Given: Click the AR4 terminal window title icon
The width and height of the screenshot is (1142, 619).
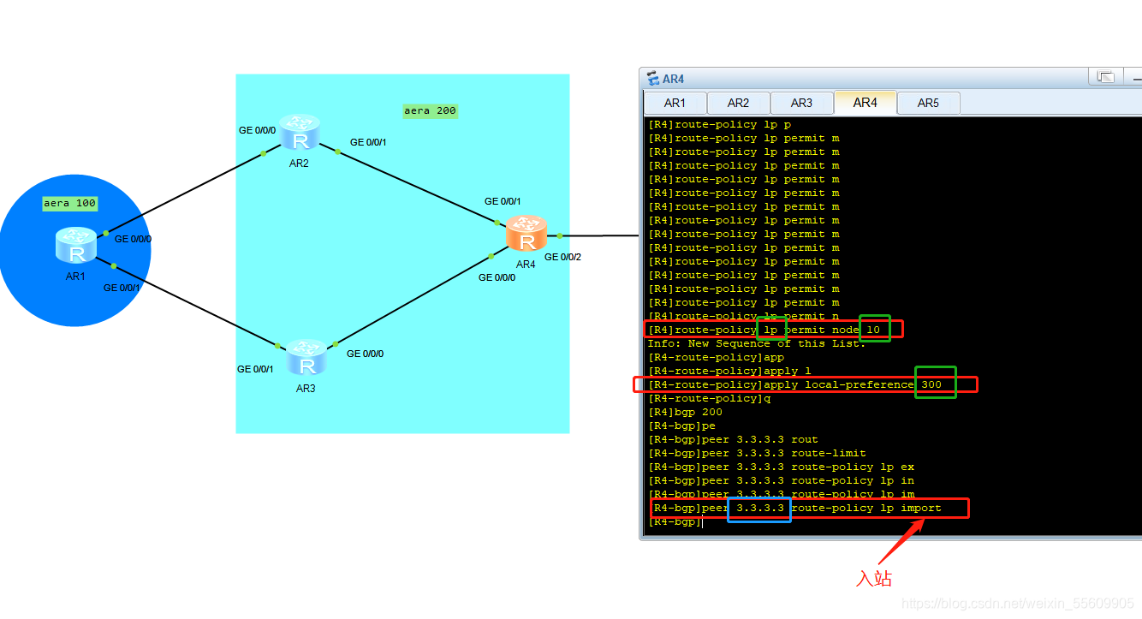Looking at the screenshot, I should [x=653, y=79].
